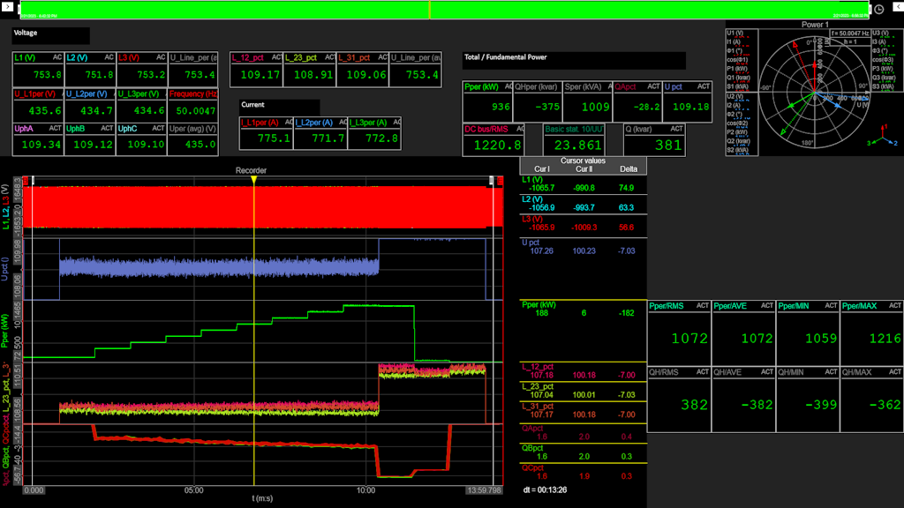The width and height of the screenshot is (904, 508).
Task: Click the Delta column header in cursor values
Action: point(628,168)
